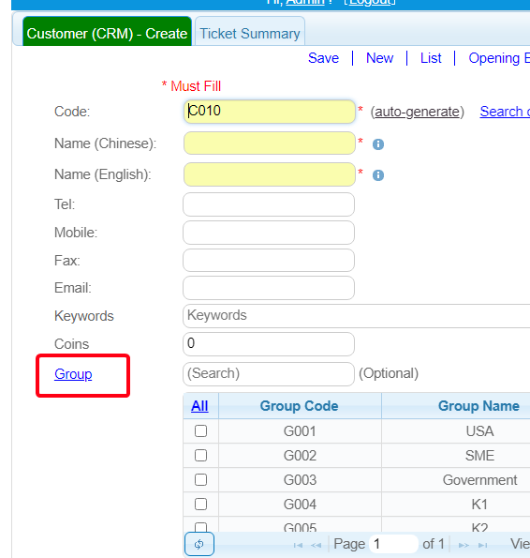530x558 pixels.
Task: Focus the Group (Search) input field
Action: [x=269, y=373]
